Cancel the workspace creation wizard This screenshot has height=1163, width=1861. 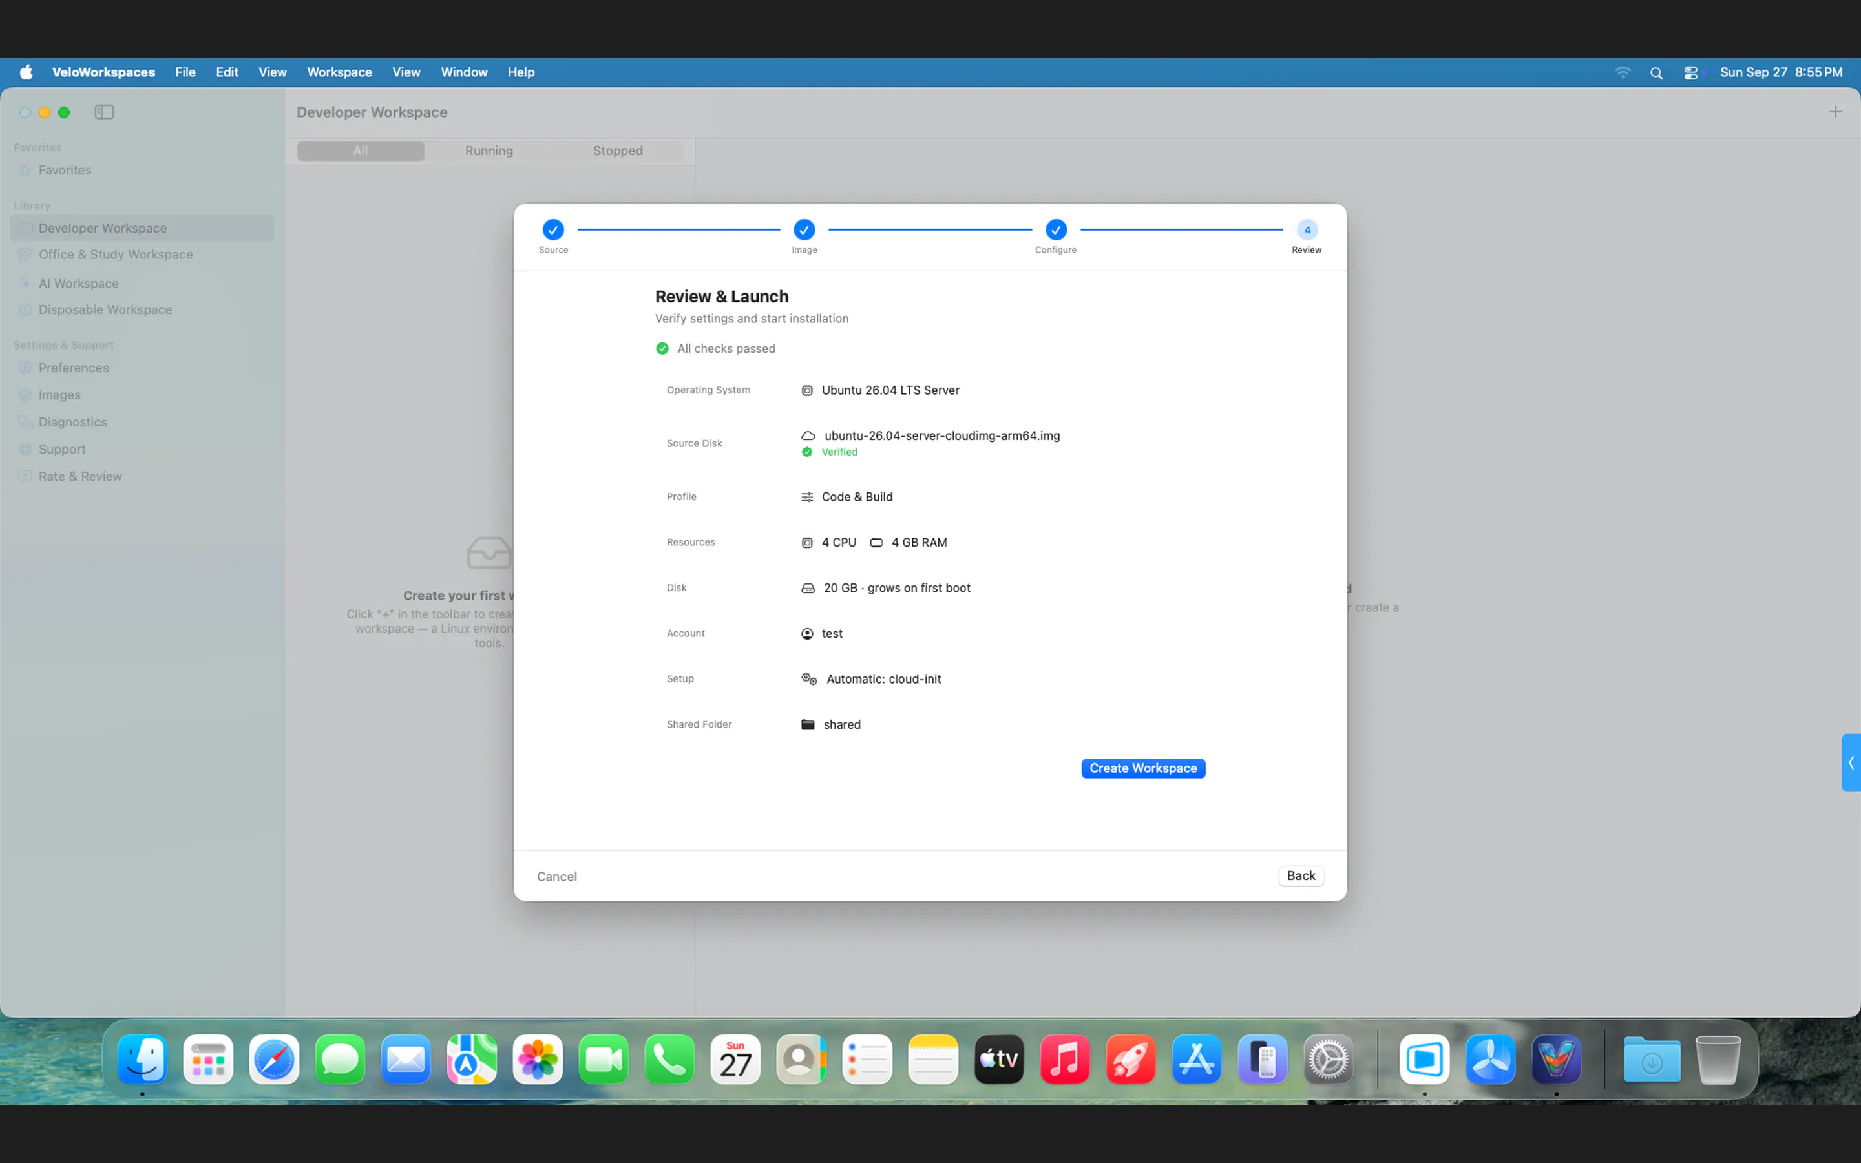[x=557, y=877]
